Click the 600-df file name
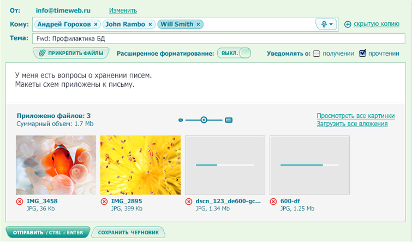The width and height of the screenshot is (412, 242). pos(290,201)
